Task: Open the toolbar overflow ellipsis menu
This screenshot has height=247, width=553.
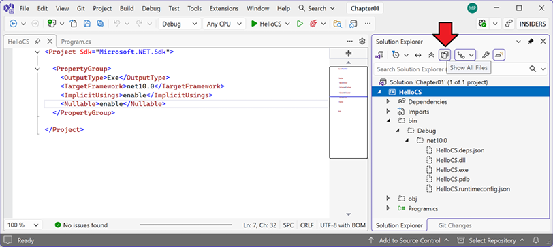Action: [x=368, y=24]
